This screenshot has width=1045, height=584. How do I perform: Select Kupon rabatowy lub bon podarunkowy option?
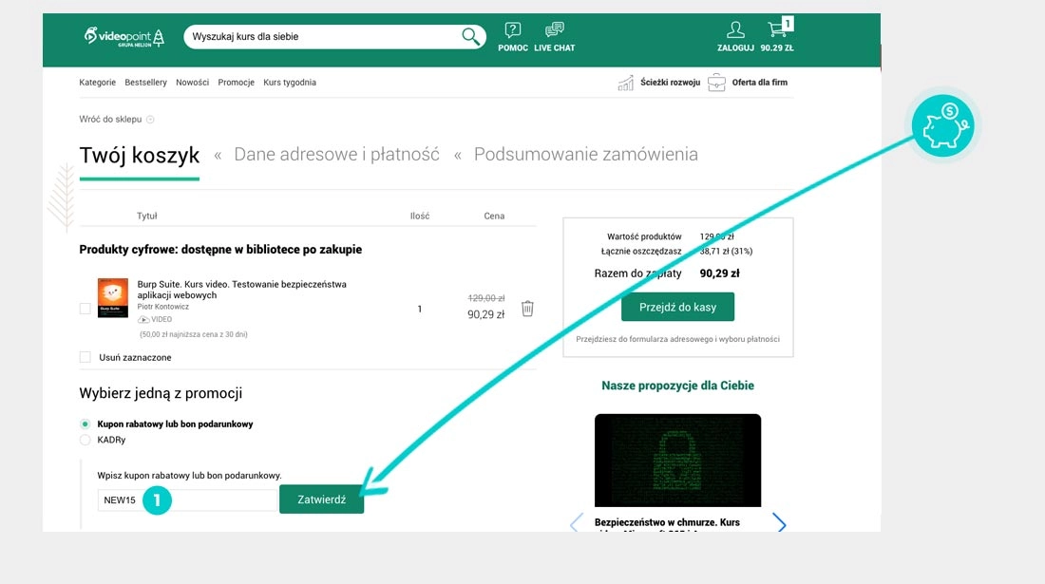coord(85,424)
